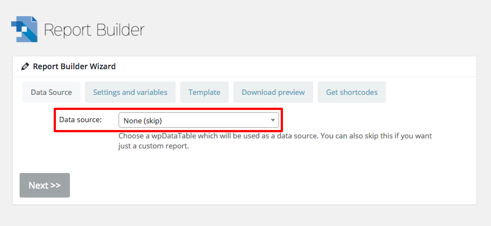Click the gray page background below the wizard
Image resolution: width=491 pixels, height=226 pixels.
(x=245, y=215)
